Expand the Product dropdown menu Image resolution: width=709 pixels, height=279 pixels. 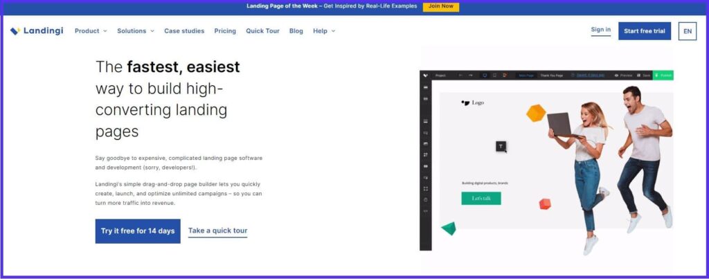pyautogui.click(x=91, y=31)
